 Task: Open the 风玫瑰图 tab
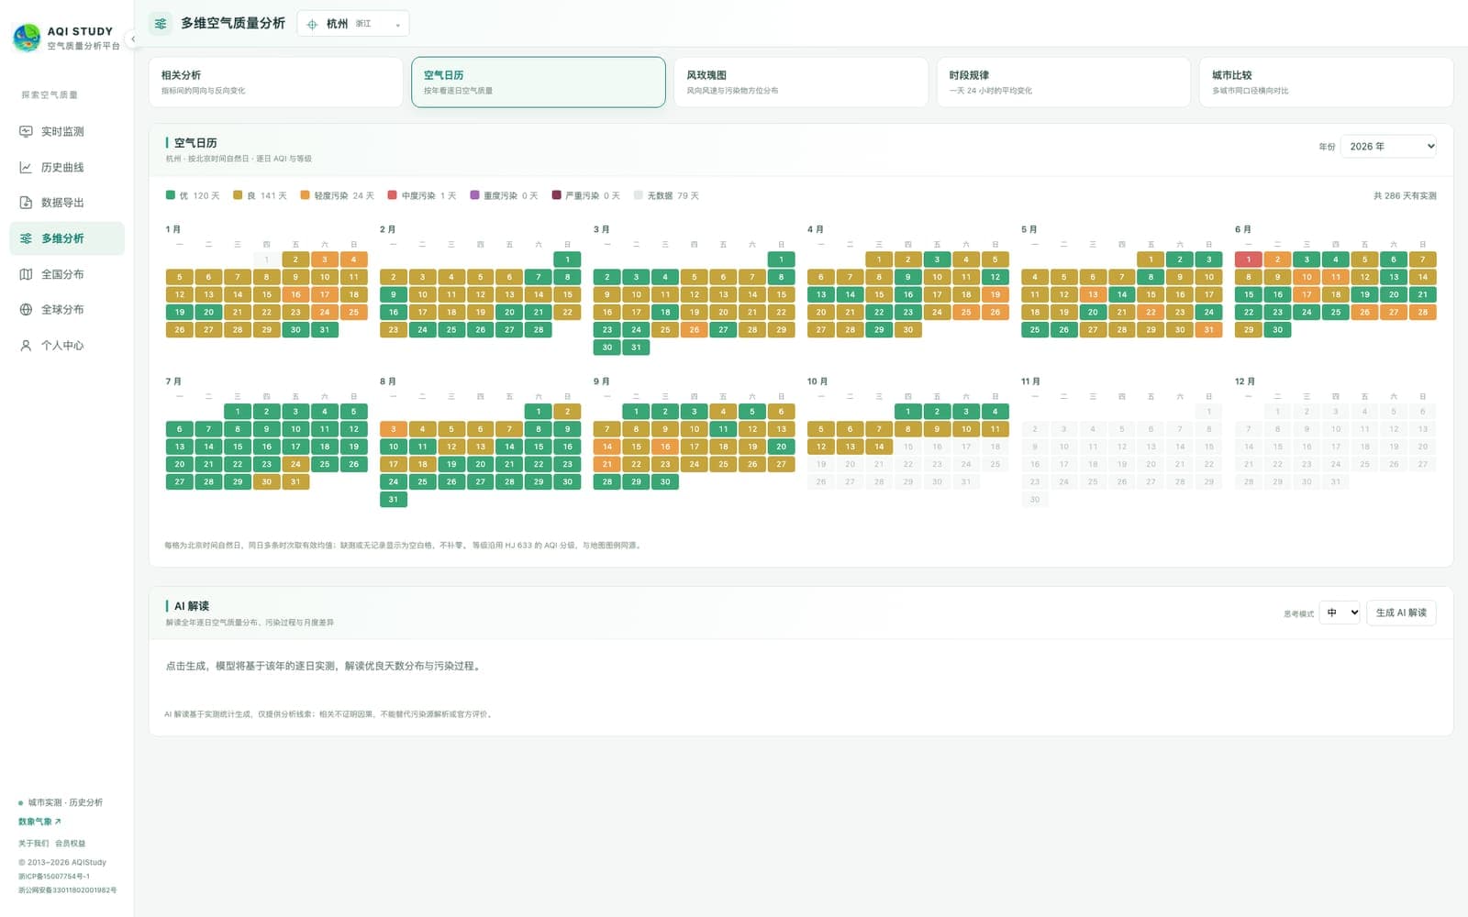click(801, 83)
